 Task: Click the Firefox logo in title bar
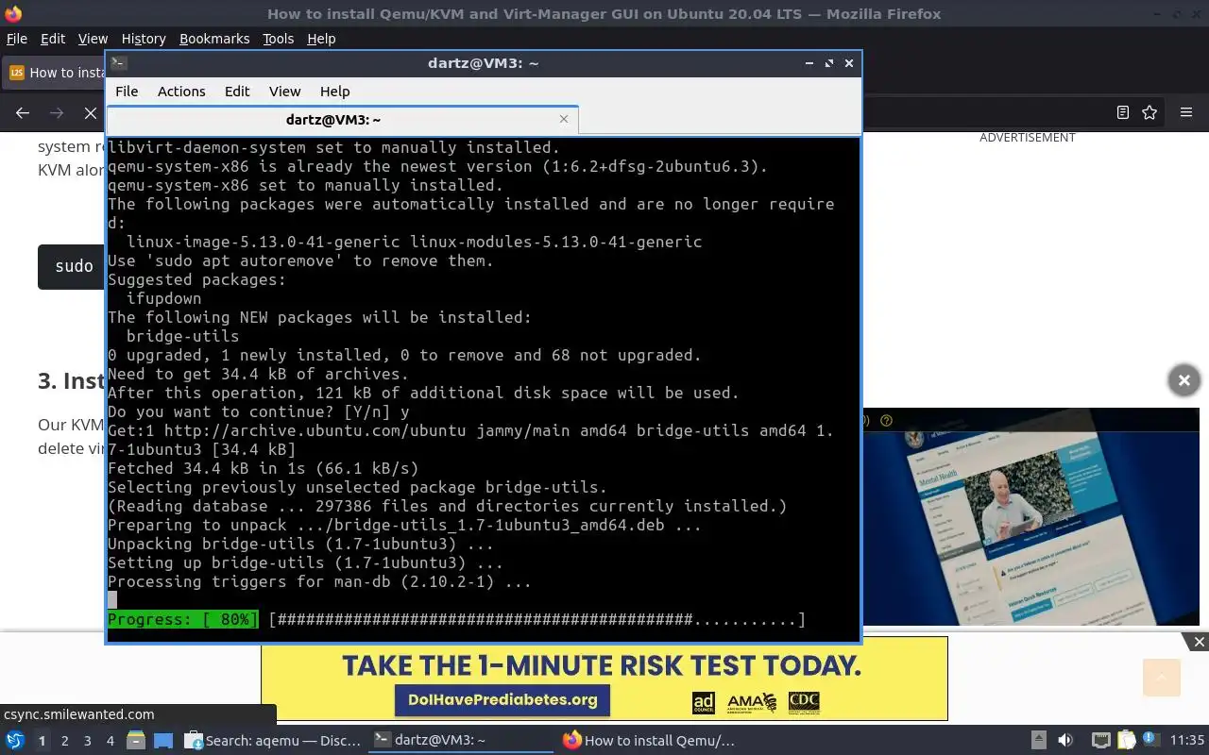tap(13, 14)
